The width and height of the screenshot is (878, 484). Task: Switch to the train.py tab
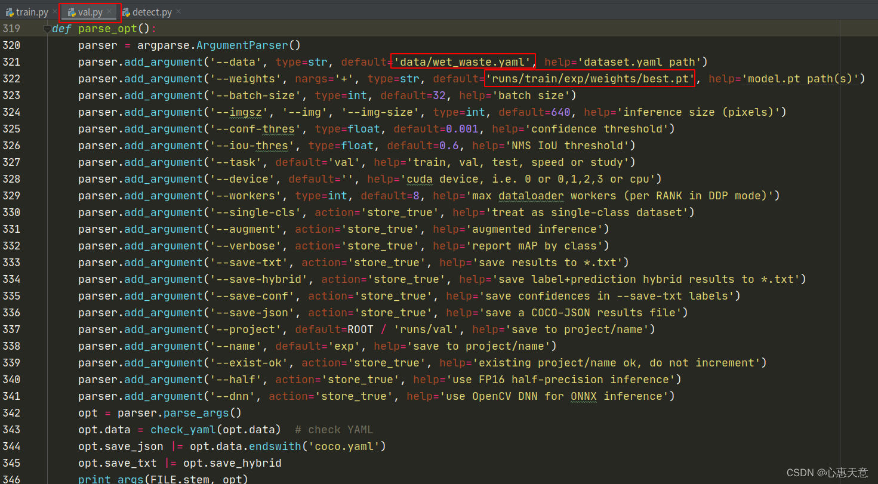(x=32, y=12)
